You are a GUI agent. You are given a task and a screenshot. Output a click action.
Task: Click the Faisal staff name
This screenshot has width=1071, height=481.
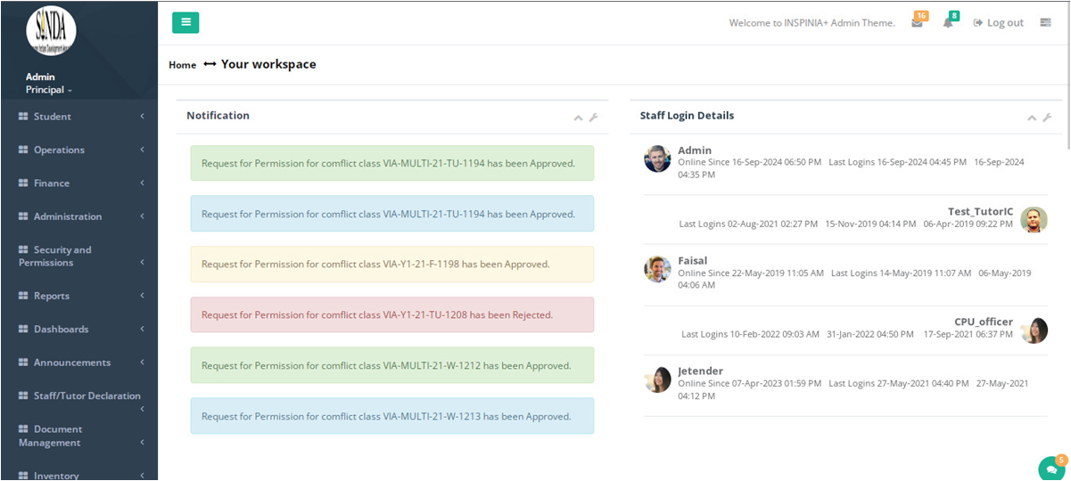coord(693,261)
